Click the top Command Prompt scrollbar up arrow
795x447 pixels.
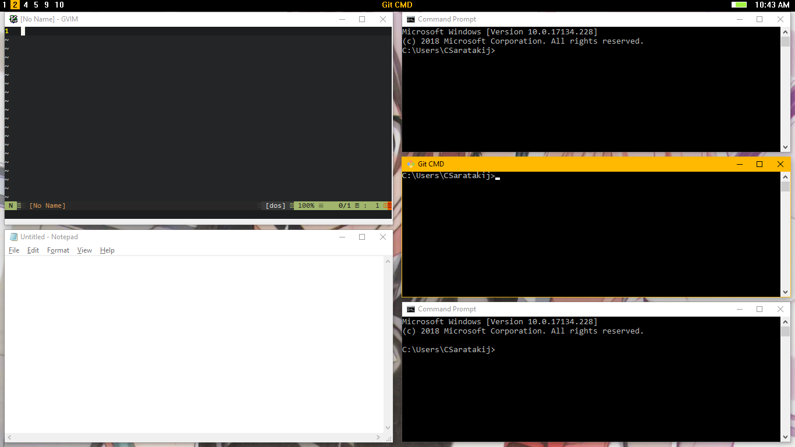click(786, 31)
